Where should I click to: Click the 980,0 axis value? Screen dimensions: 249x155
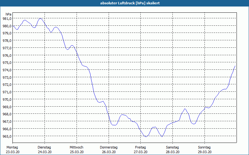coord(7,26)
